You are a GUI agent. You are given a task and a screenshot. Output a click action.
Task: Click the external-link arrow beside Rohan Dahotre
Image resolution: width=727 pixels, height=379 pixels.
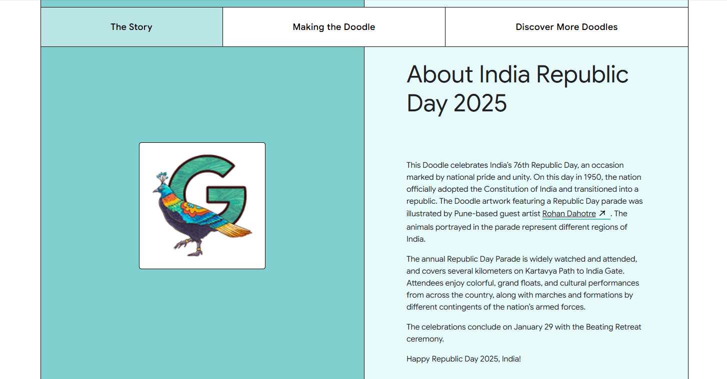[602, 213]
